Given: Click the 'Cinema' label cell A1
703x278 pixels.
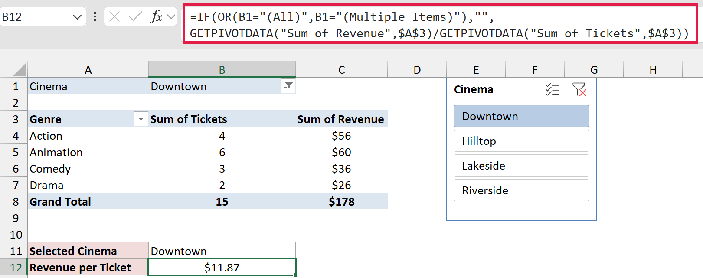Looking at the screenshot, I should click(x=88, y=86).
